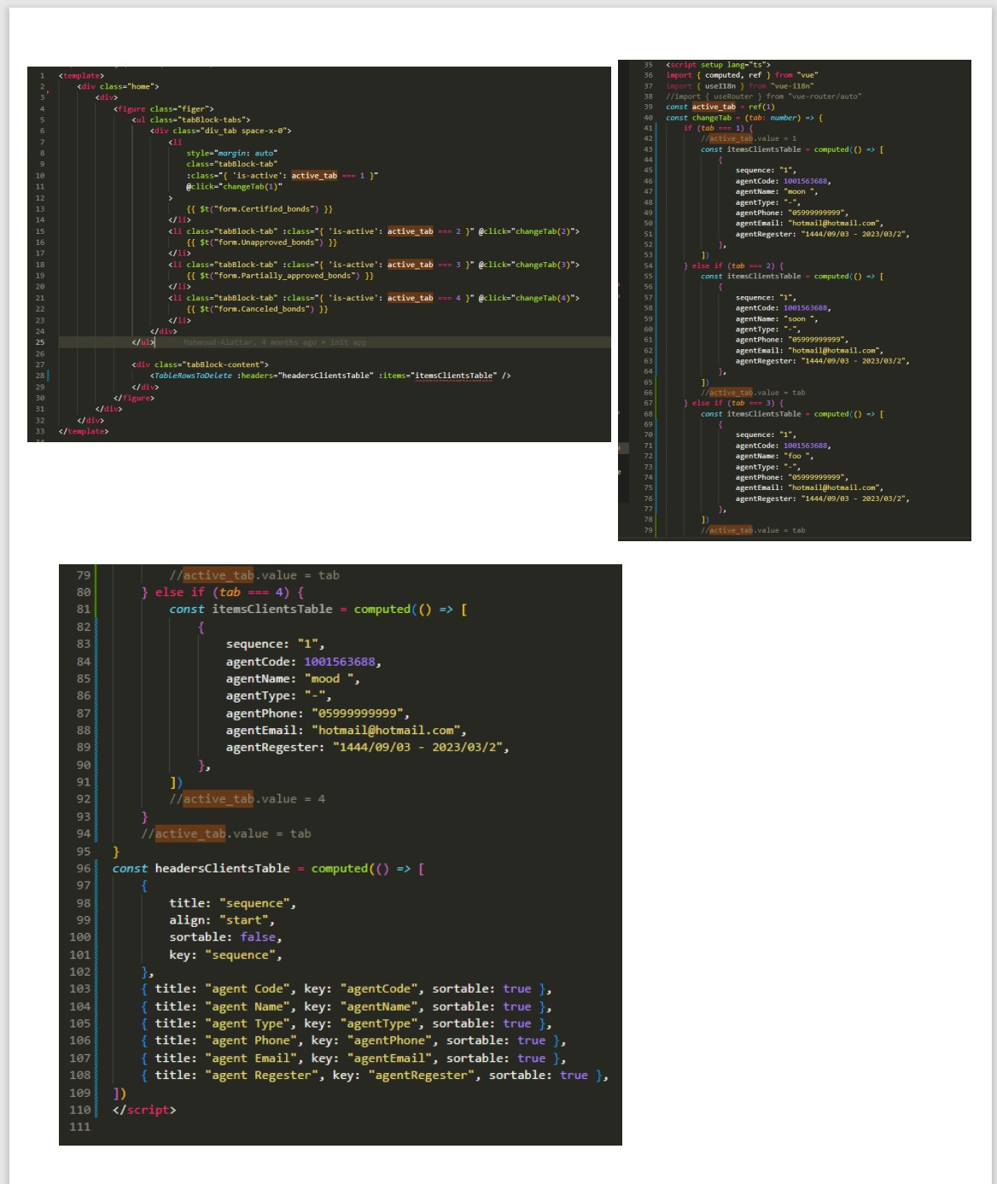Viewport: 997px width, 1184px height.
Task: Select the headersClientsTable constant on line 96
Action: 220,868
